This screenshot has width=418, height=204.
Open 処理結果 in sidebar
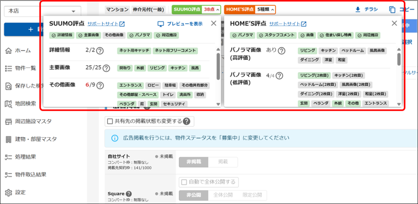click(20, 157)
